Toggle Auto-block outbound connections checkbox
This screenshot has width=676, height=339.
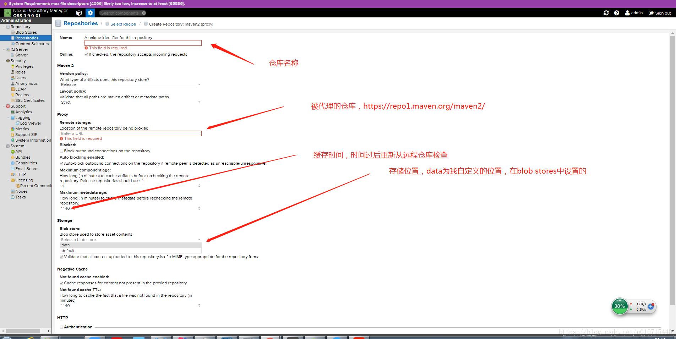coord(61,164)
